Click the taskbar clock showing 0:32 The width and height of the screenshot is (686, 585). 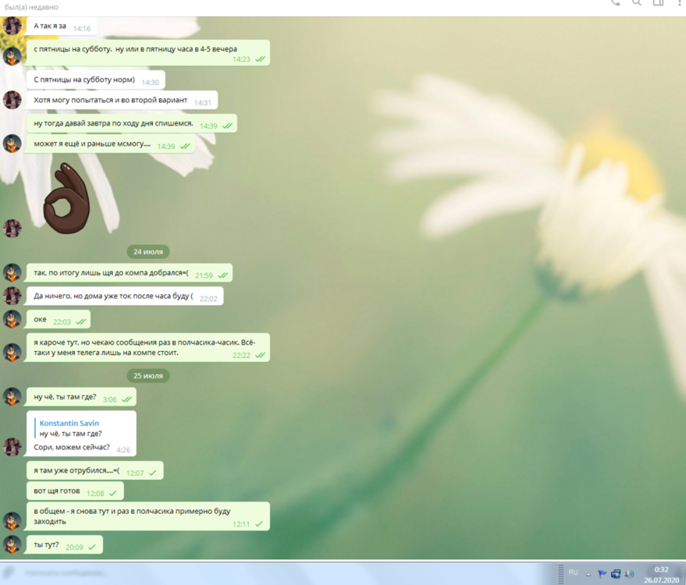coord(660,575)
